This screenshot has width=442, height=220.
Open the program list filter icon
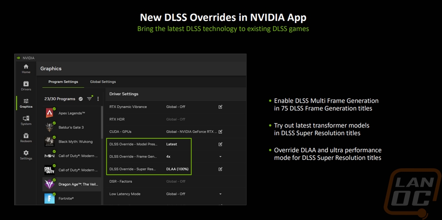[x=90, y=99]
